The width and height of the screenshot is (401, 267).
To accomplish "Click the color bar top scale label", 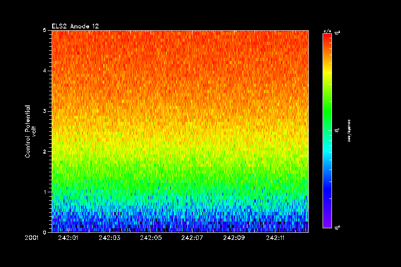I will click(x=337, y=33).
